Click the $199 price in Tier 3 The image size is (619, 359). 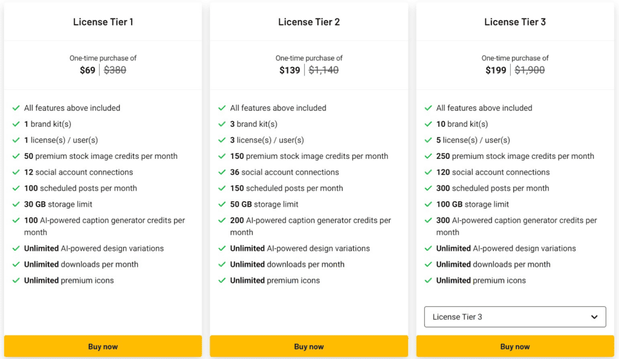[496, 70]
